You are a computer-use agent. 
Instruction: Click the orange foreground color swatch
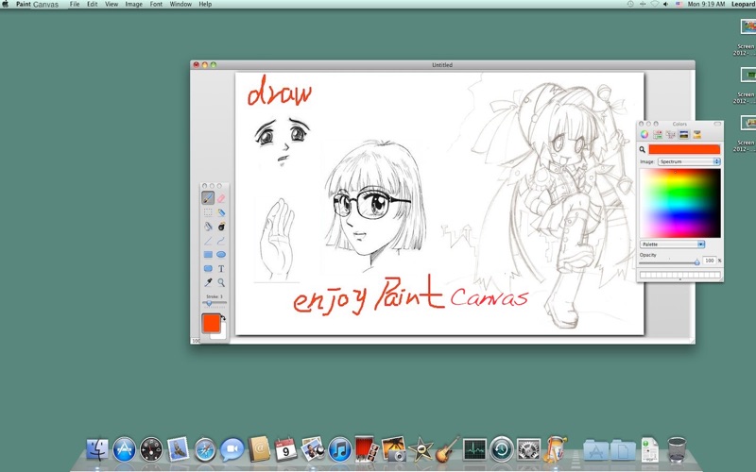tap(211, 324)
